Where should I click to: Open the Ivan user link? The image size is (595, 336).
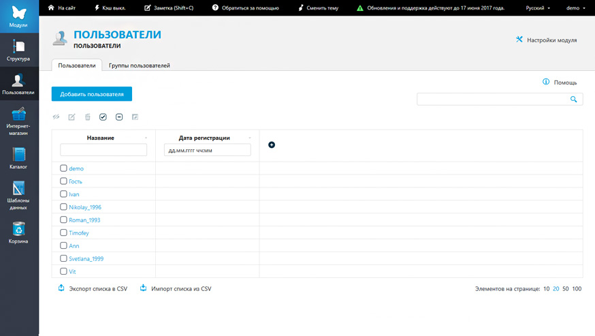pos(74,194)
